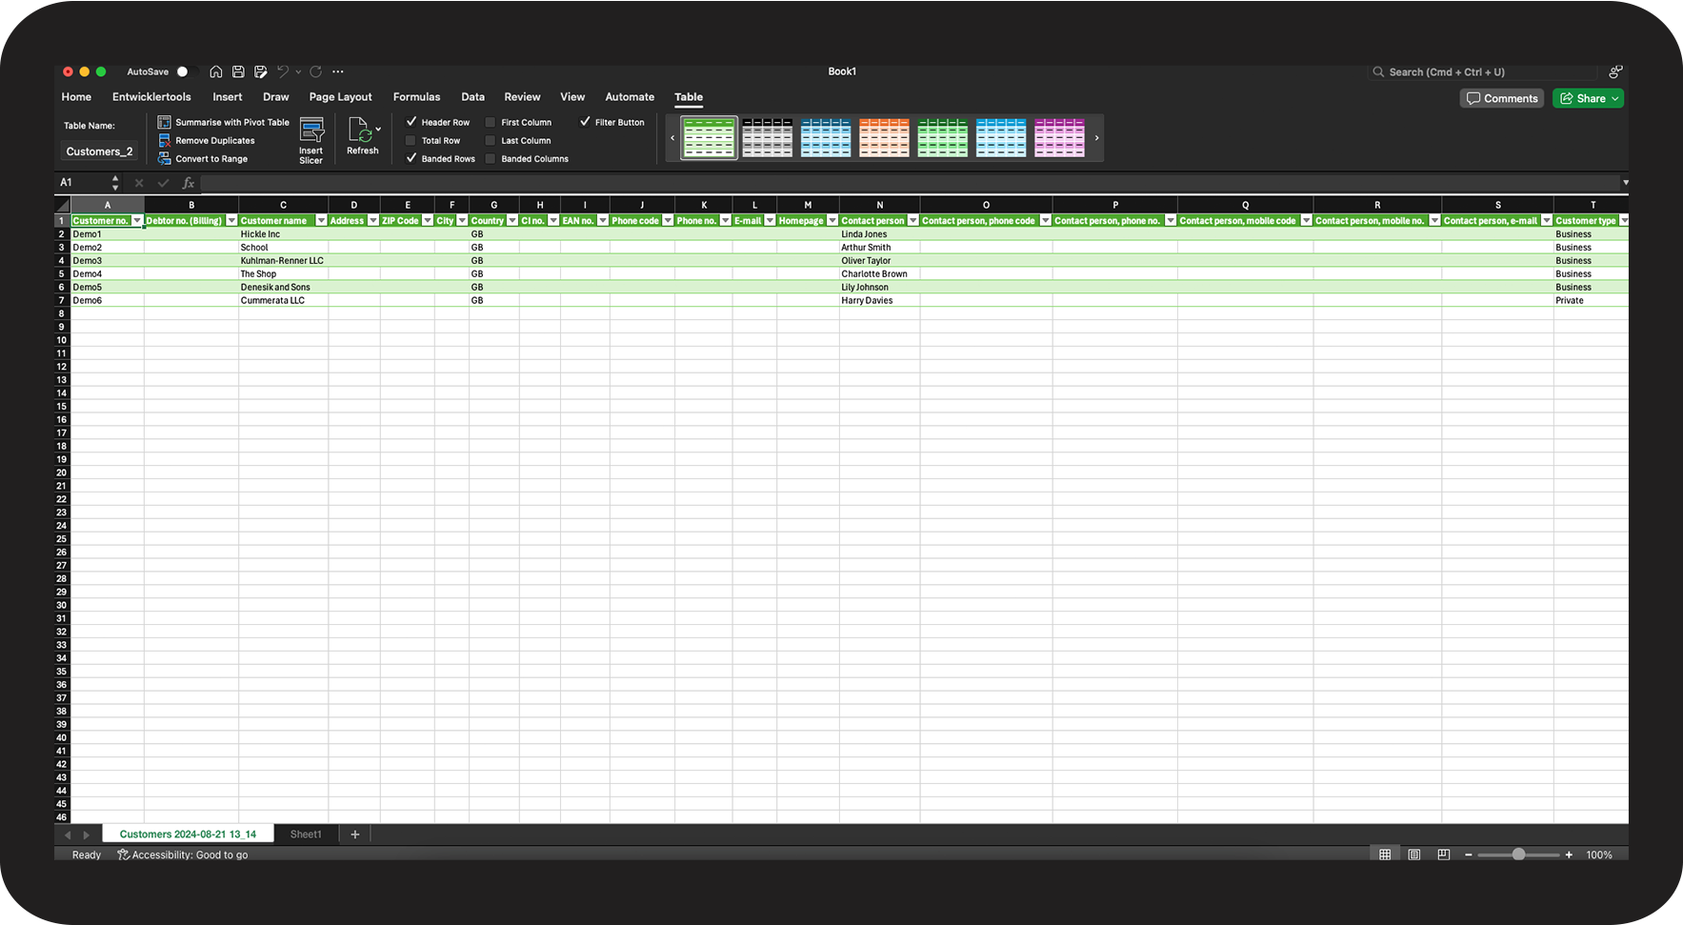The image size is (1683, 925).
Task: Switch to Normal view icon in status bar
Action: pyautogui.click(x=1385, y=855)
